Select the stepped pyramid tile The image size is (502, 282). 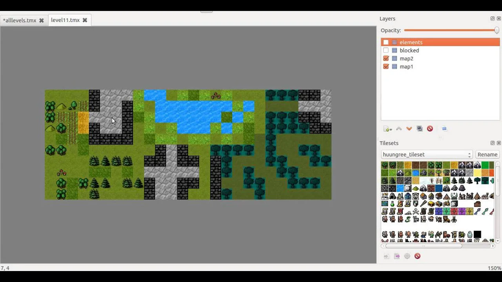click(446, 196)
